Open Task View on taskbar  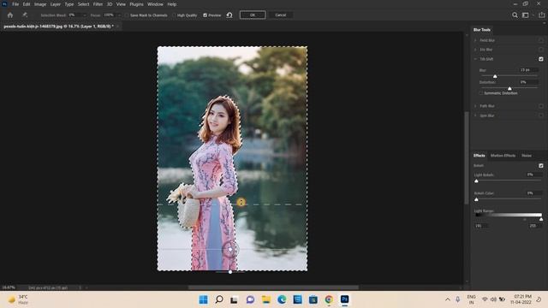point(234,299)
